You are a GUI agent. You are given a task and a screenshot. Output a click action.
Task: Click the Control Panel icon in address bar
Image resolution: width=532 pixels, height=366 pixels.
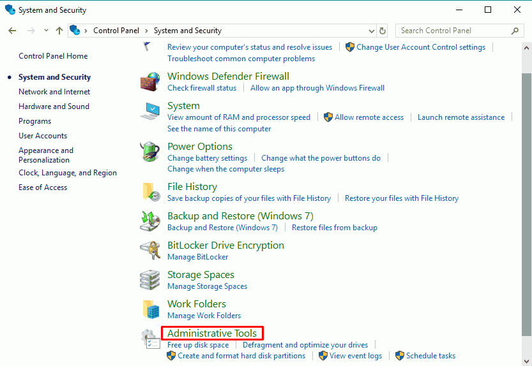click(75, 30)
